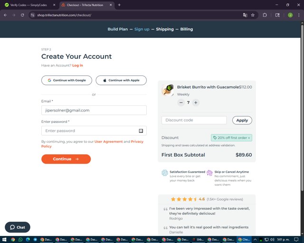Click the Brisket Burrito meal thumbnail

168,90
